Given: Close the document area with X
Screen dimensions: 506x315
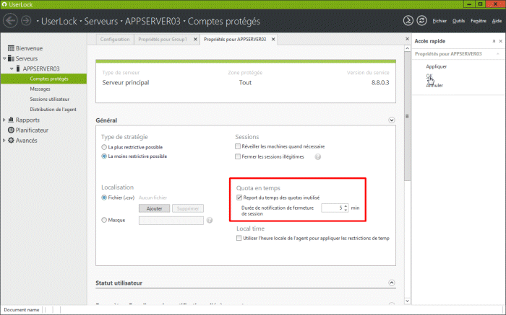Looking at the screenshot, I should (407, 39).
